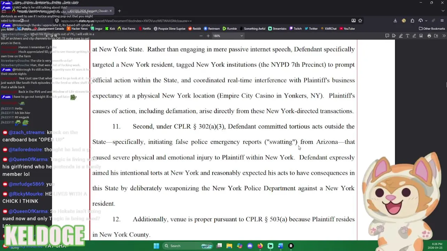Viewport: 447px width, 251px height.
Task: Open Discord from taskbar
Action: point(250,246)
